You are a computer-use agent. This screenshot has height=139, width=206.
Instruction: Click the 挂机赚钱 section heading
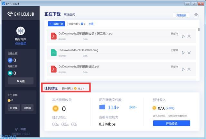pyautogui.click(x=51, y=88)
